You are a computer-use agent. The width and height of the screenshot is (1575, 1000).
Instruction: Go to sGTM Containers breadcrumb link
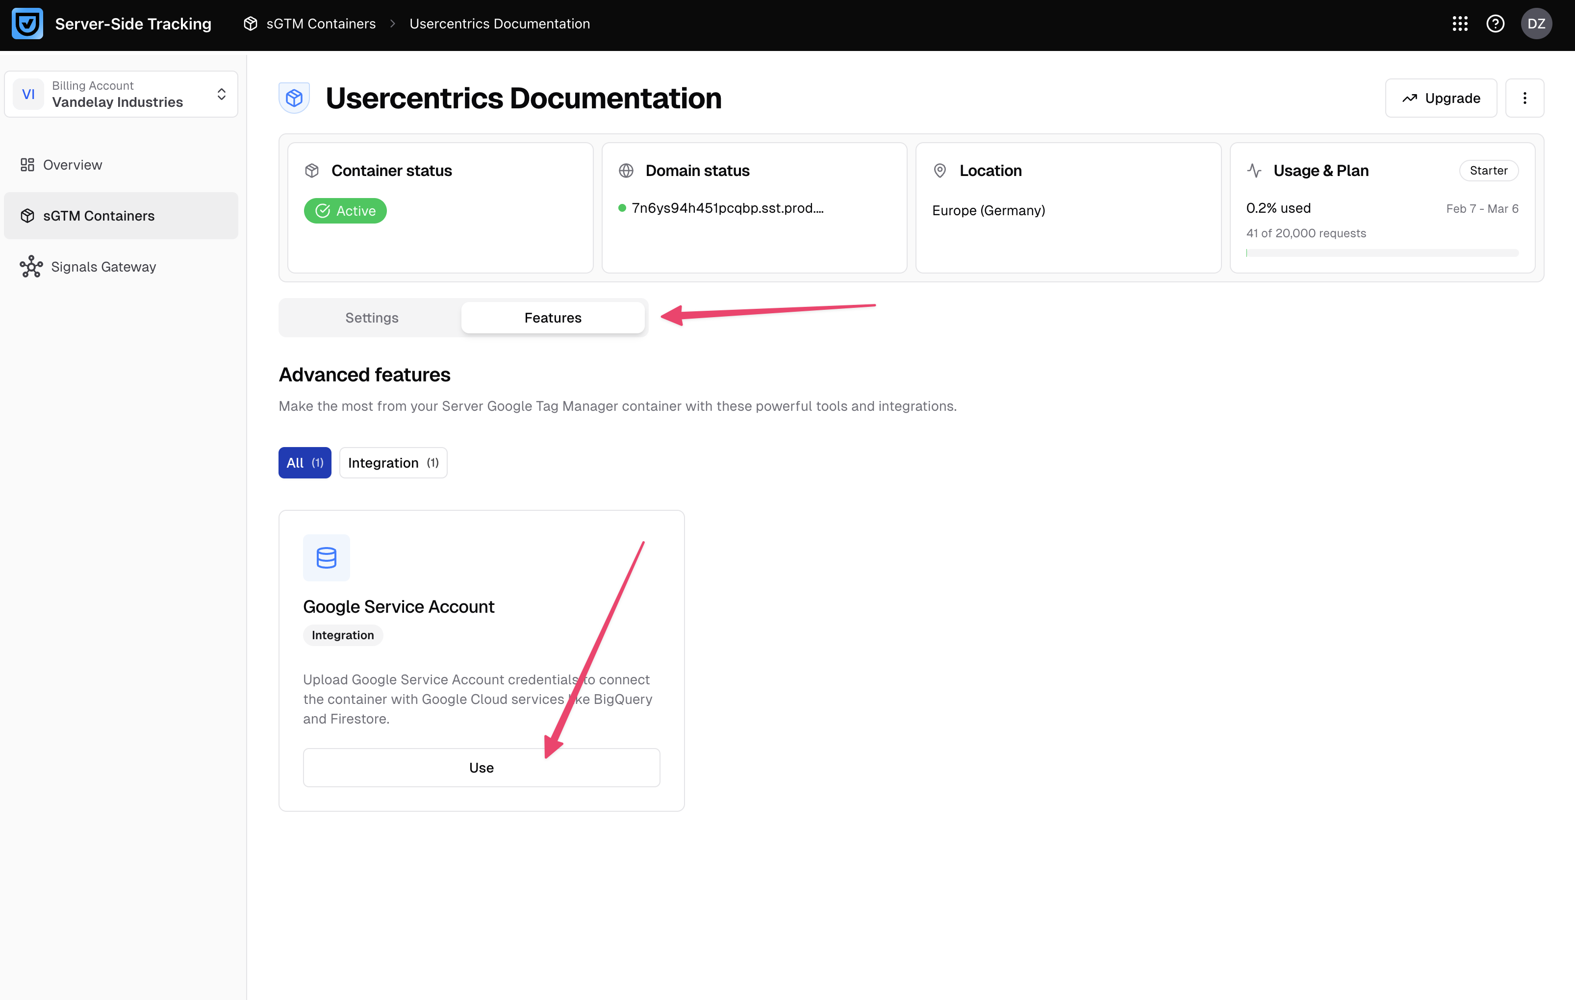coord(320,24)
